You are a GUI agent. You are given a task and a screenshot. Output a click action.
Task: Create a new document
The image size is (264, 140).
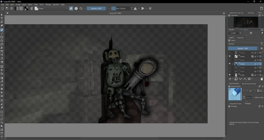pyautogui.click(x=2, y=9)
